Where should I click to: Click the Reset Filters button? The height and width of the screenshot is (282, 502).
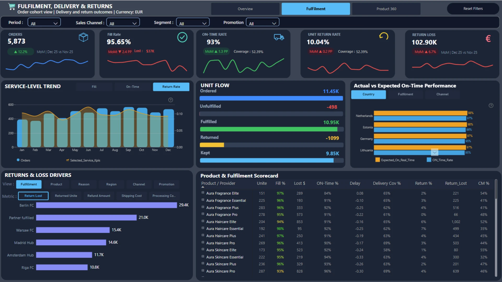(473, 9)
